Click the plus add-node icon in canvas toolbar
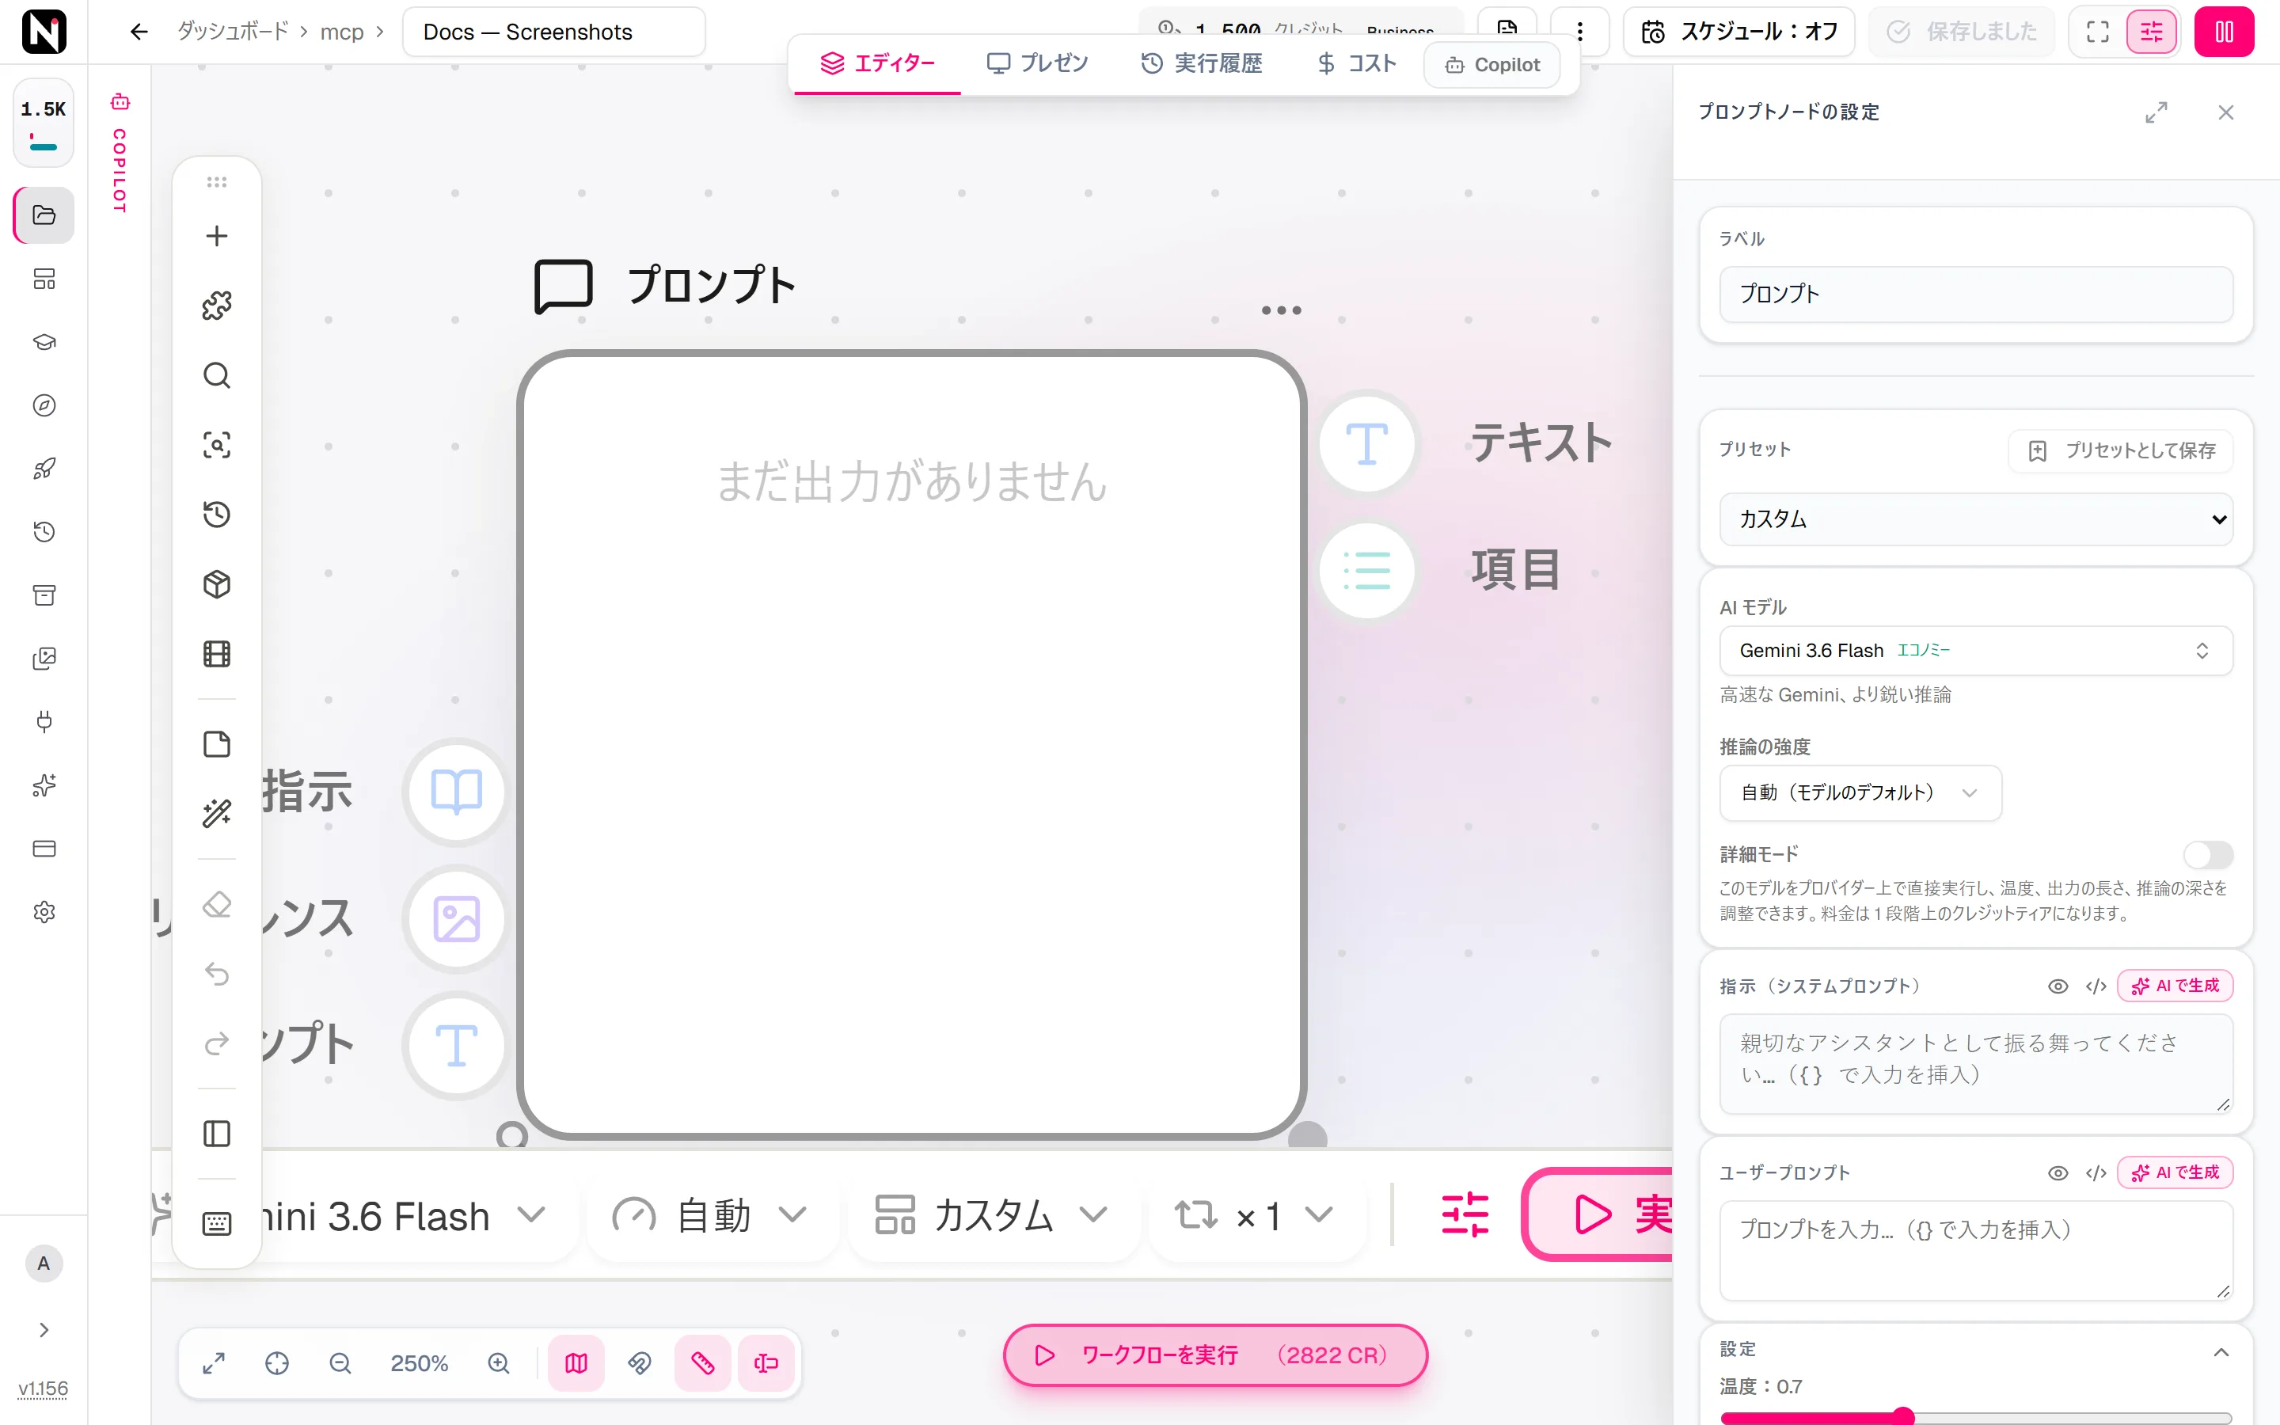This screenshot has width=2280, height=1425. (x=217, y=236)
